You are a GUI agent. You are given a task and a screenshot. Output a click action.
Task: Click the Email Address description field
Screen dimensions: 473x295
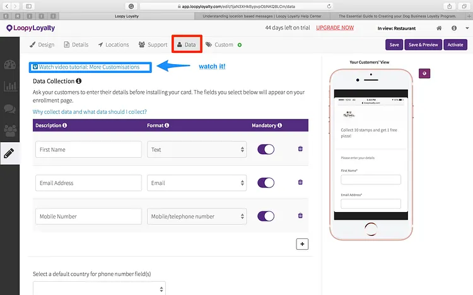pyautogui.click(x=88, y=183)
